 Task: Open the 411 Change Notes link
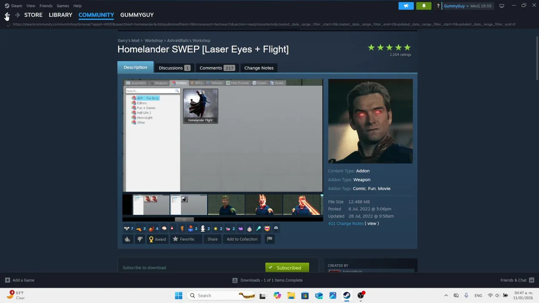click(x=346, y=223)
